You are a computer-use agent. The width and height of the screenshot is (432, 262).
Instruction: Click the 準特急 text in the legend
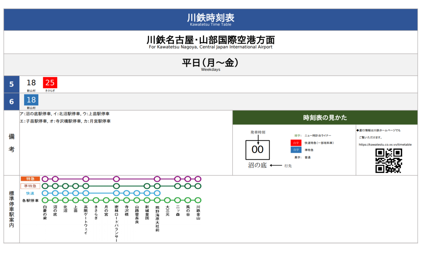309,150
